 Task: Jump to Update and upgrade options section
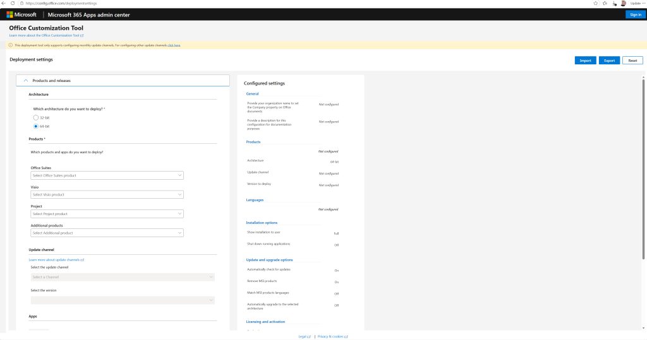click(269, 260)
